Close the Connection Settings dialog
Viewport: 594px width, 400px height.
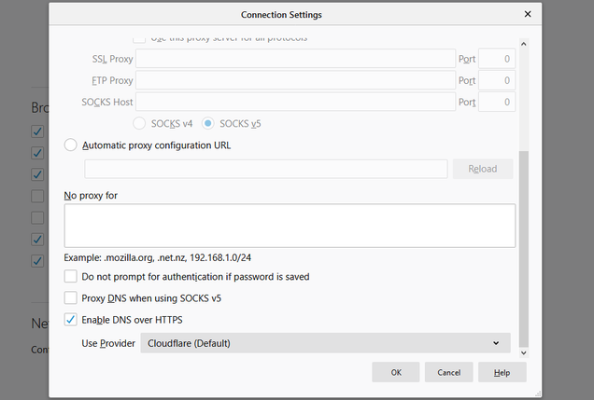click(528, 14)
